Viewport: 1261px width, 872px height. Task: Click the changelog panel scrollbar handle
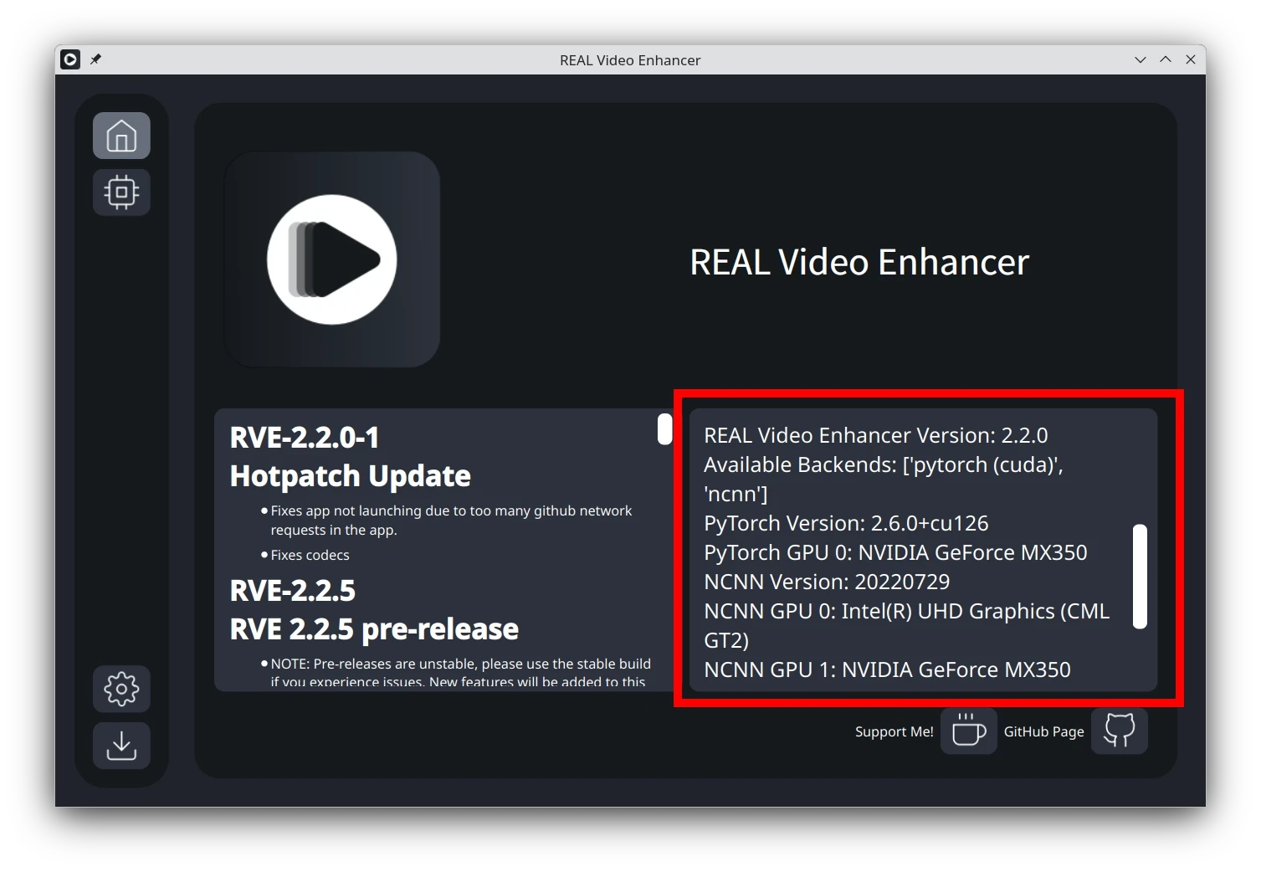[664, 429]
